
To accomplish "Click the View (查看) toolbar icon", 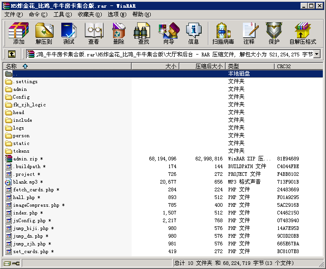I will tap(94, 33).
